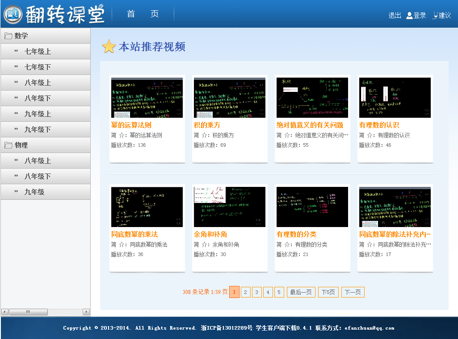Click the sidebar scrollbar left arrow
The image size is (458, 339).
point(4,312)
